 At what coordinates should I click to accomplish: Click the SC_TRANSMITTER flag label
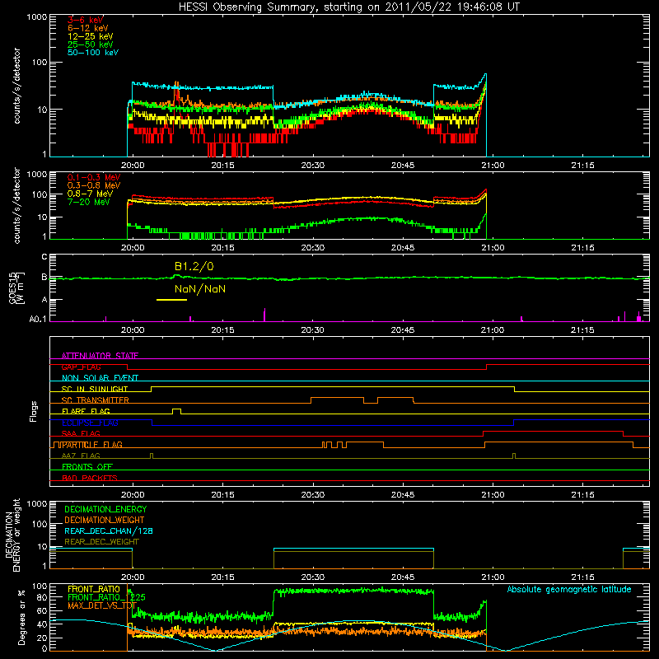[95, 400]
